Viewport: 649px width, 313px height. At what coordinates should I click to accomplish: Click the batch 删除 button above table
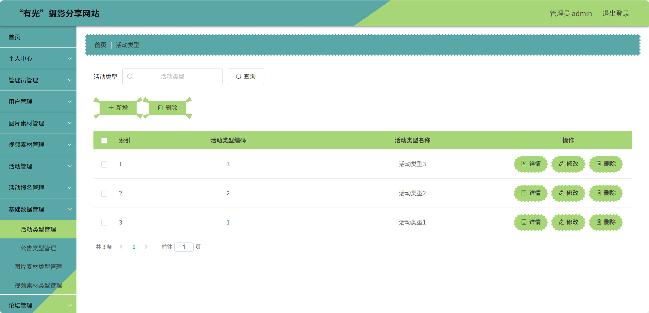[168, 108]
